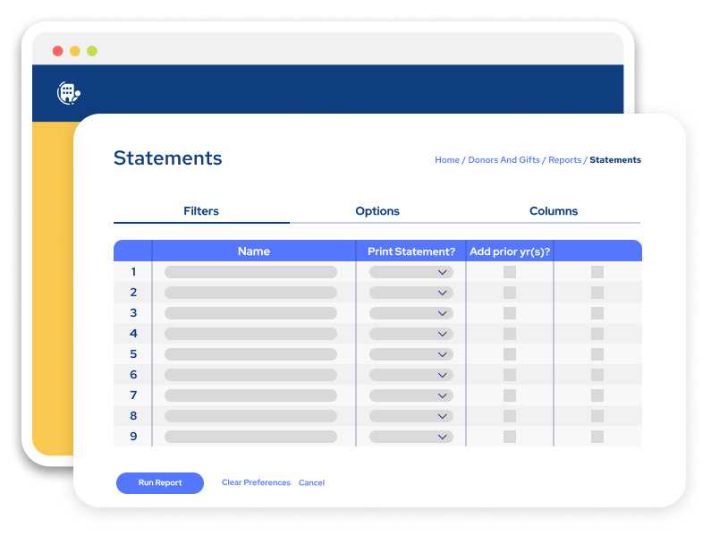Expand Print Statement dropdown in row 2
The height and width of the screenshot is (536, 711).
tap(411, 293)
